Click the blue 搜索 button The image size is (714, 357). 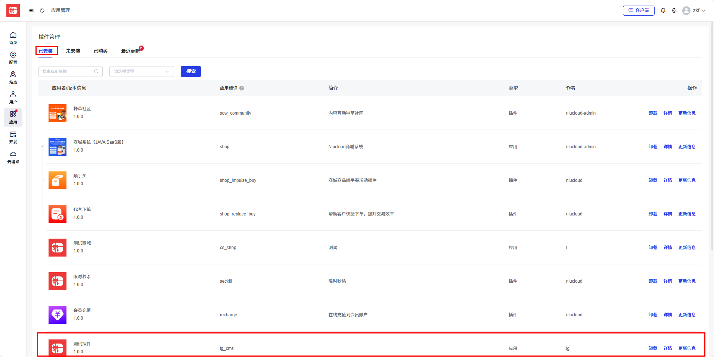coord(190,71)
